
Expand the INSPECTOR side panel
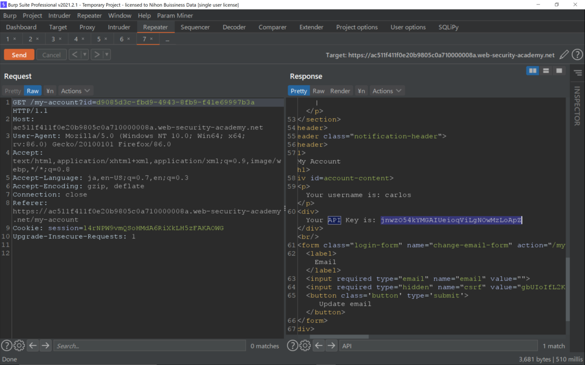click(x=577, y=105)
